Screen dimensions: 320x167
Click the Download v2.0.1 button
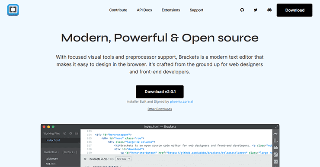click(x=160, y=91)
